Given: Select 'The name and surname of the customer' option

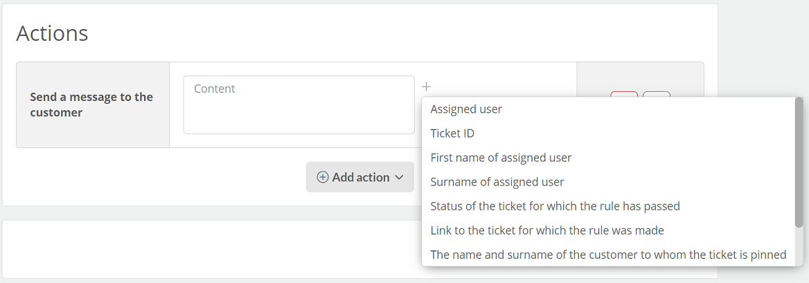Looking at the screenshot, I should pos(608,255).
